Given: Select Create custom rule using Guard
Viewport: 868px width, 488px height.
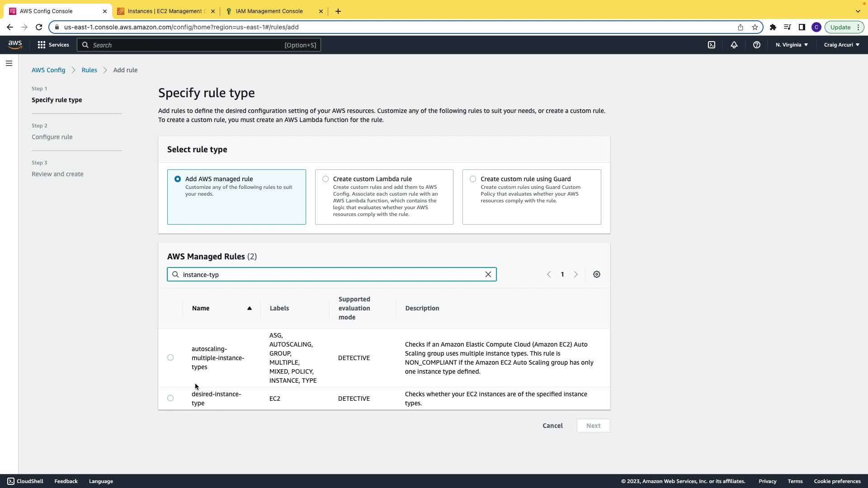Looking at the screenshot, I should (x=473, y=179).
